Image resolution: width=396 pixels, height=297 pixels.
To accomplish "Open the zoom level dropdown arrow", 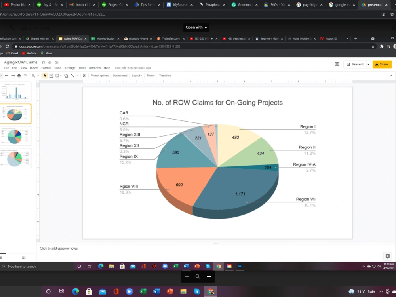I will click(38, 76).
